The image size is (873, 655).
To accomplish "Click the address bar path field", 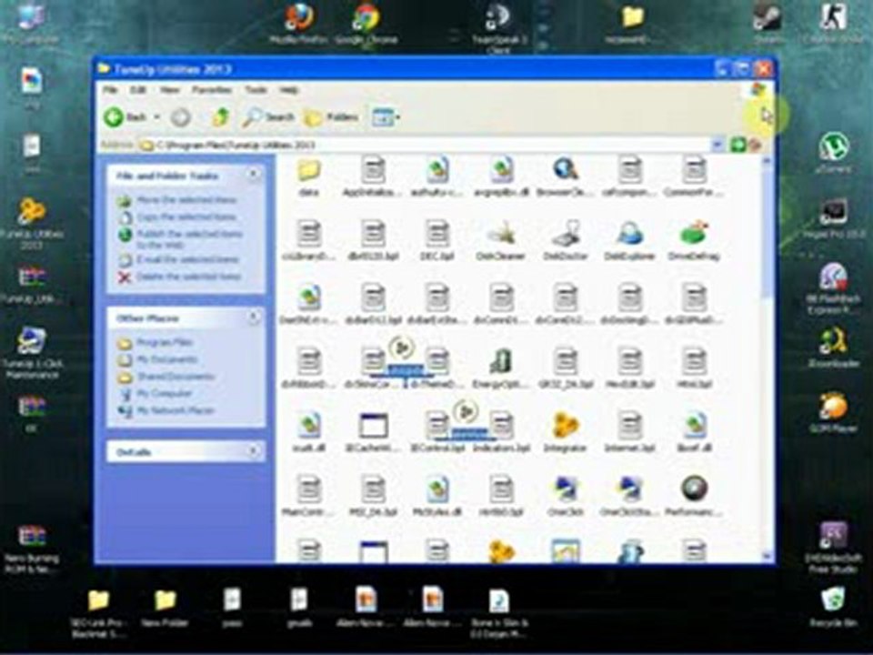I will pyautogui.click(x=426, y=145).
